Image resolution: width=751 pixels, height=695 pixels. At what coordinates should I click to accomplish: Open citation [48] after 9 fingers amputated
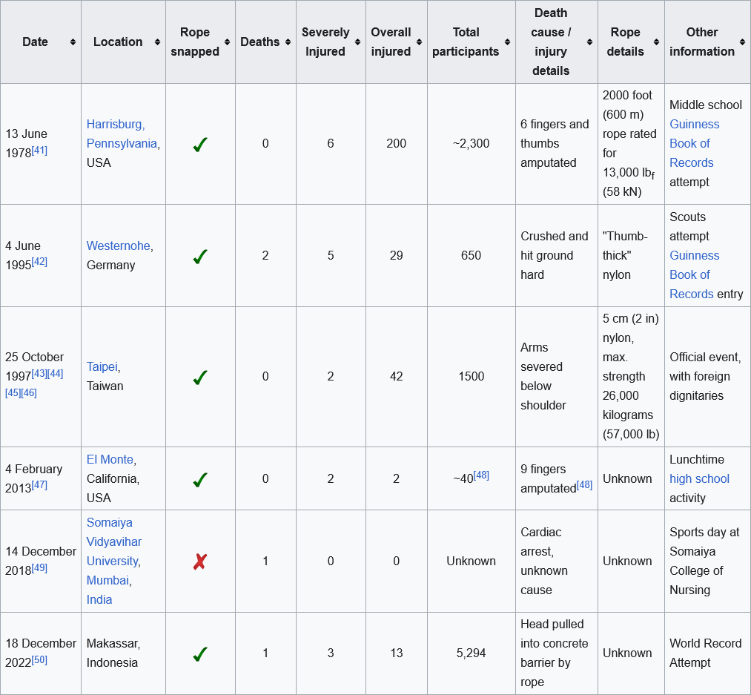584,484
